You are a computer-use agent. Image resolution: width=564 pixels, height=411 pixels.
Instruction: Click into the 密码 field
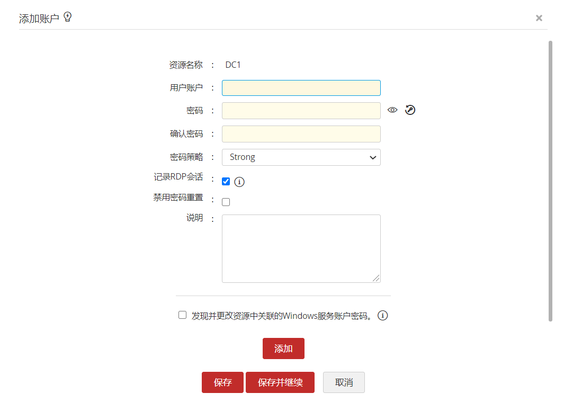coord(301,111)
